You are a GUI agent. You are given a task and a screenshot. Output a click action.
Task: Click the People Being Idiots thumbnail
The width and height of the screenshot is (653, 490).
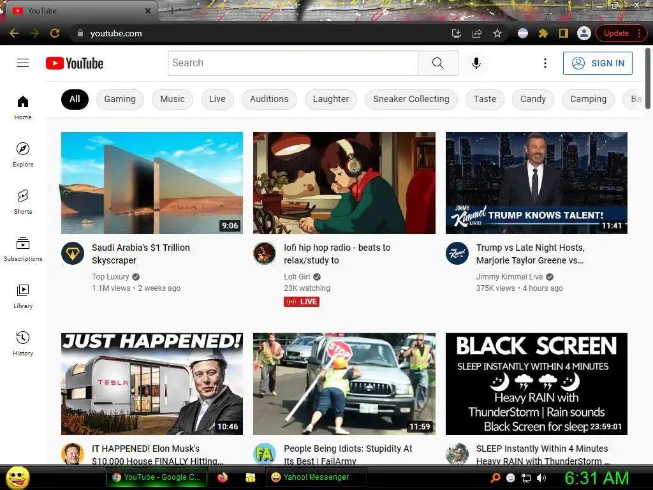344,383
